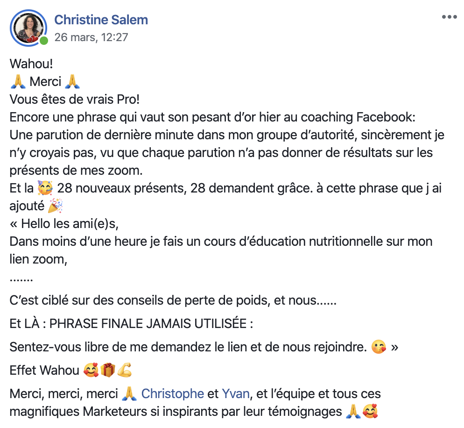Viewport: 464px width, 428px height.
Task: Click the praying hands emoji after Merci
Action: [x=72, y=82]
